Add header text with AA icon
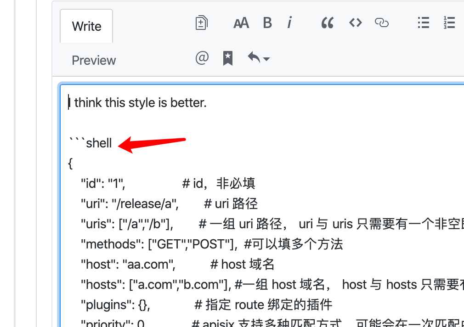464x327 pixels. coord(241,23)
